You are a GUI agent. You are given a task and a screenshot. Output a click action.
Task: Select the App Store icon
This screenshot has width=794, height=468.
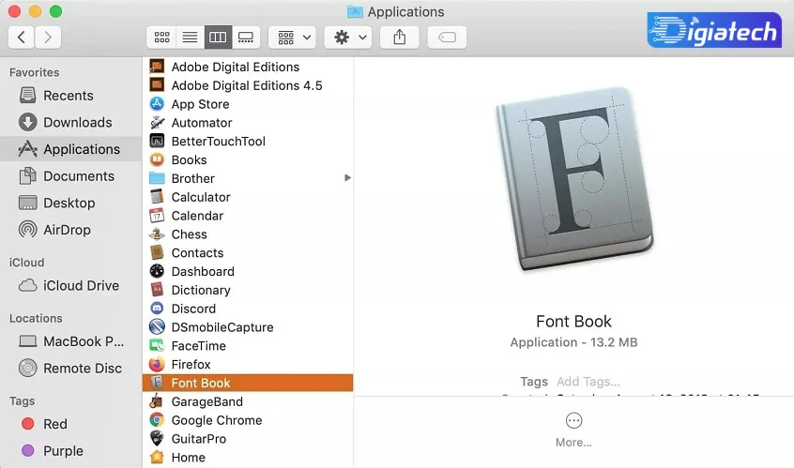(x=157, y=104)
